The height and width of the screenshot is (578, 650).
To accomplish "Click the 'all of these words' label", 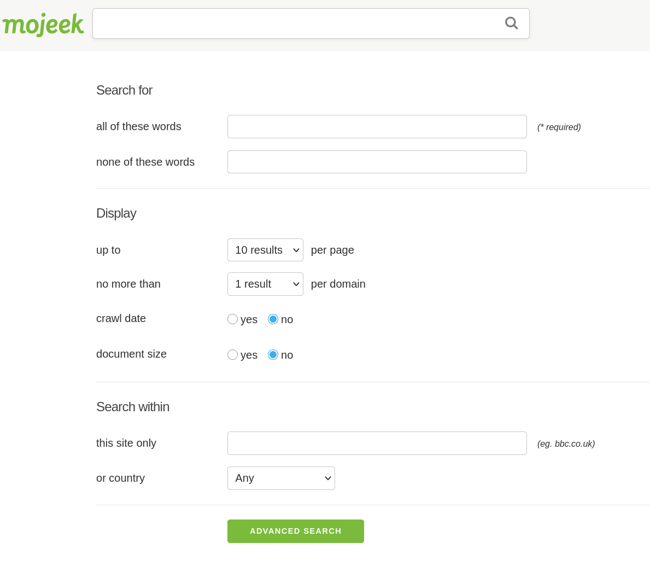I will pos(139,126).
